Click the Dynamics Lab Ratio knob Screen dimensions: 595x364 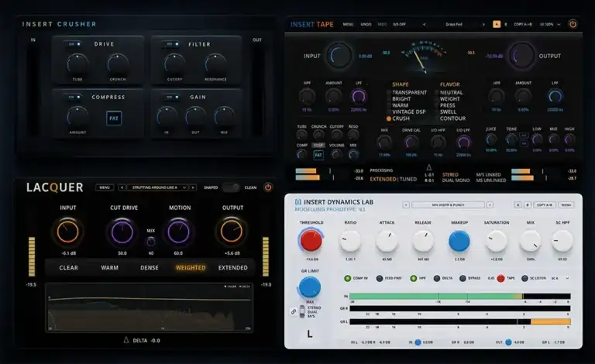350,241
